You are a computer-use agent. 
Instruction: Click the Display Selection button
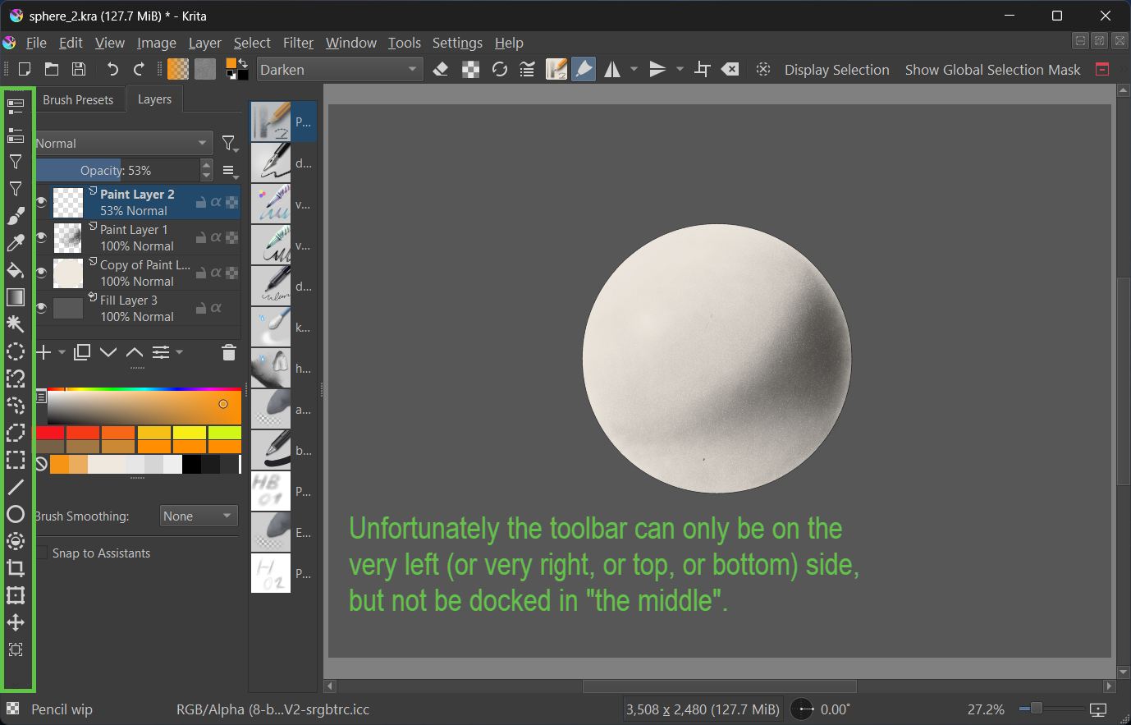pos(836,70)
